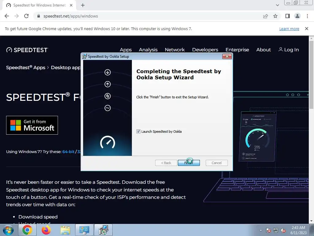Click the Action Center flag tray icon
Image resolution: width=314 pixels, height=236 pixels.
pos(268,230)
